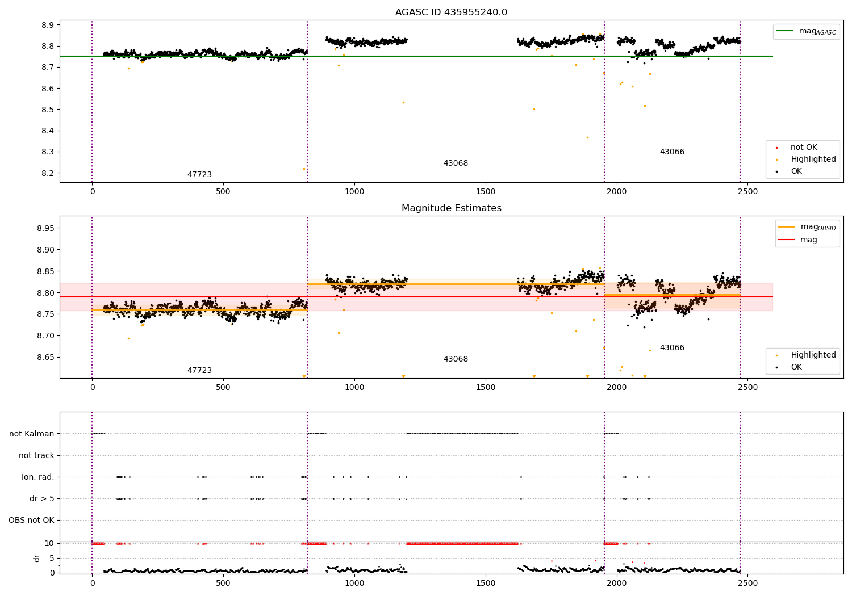The height and width of the screenshot is (596, 852).
Task: Click "Highlighted" in the Magnitude Estimates legend
Action: 813,355
